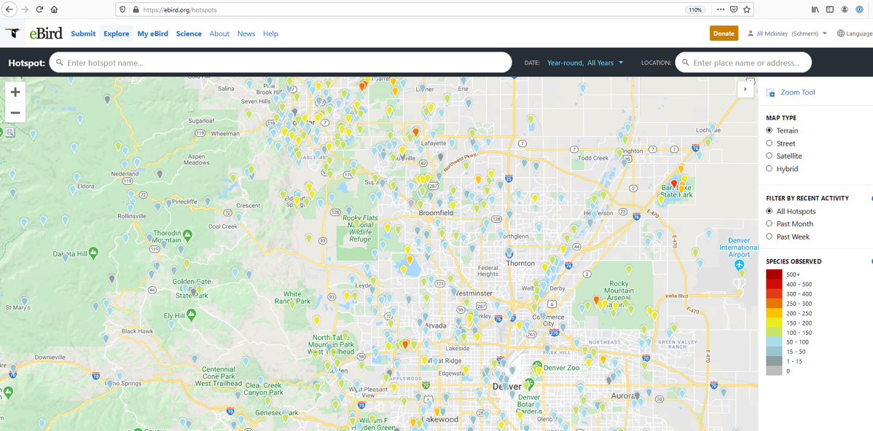Open the About menu item

click(x=219, y=33)
